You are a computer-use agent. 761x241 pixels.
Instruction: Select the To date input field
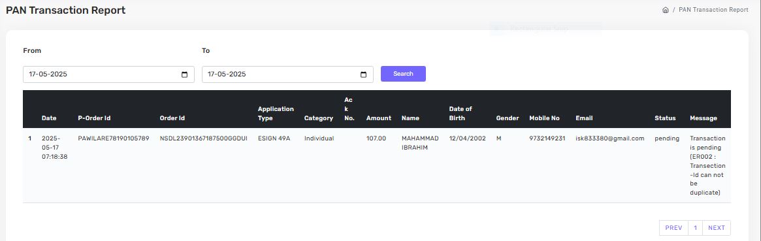tap(288, 74)
